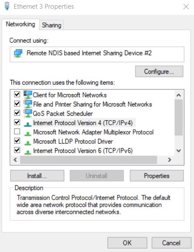Click the Ethernet 3 Properties title icon
Viewport: 194px width, 252px height.
pyautogui.click(x=7, y=7)
